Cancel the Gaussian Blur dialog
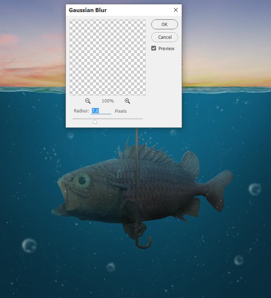The width and height of the screenshot is (271, 298). 164,37
